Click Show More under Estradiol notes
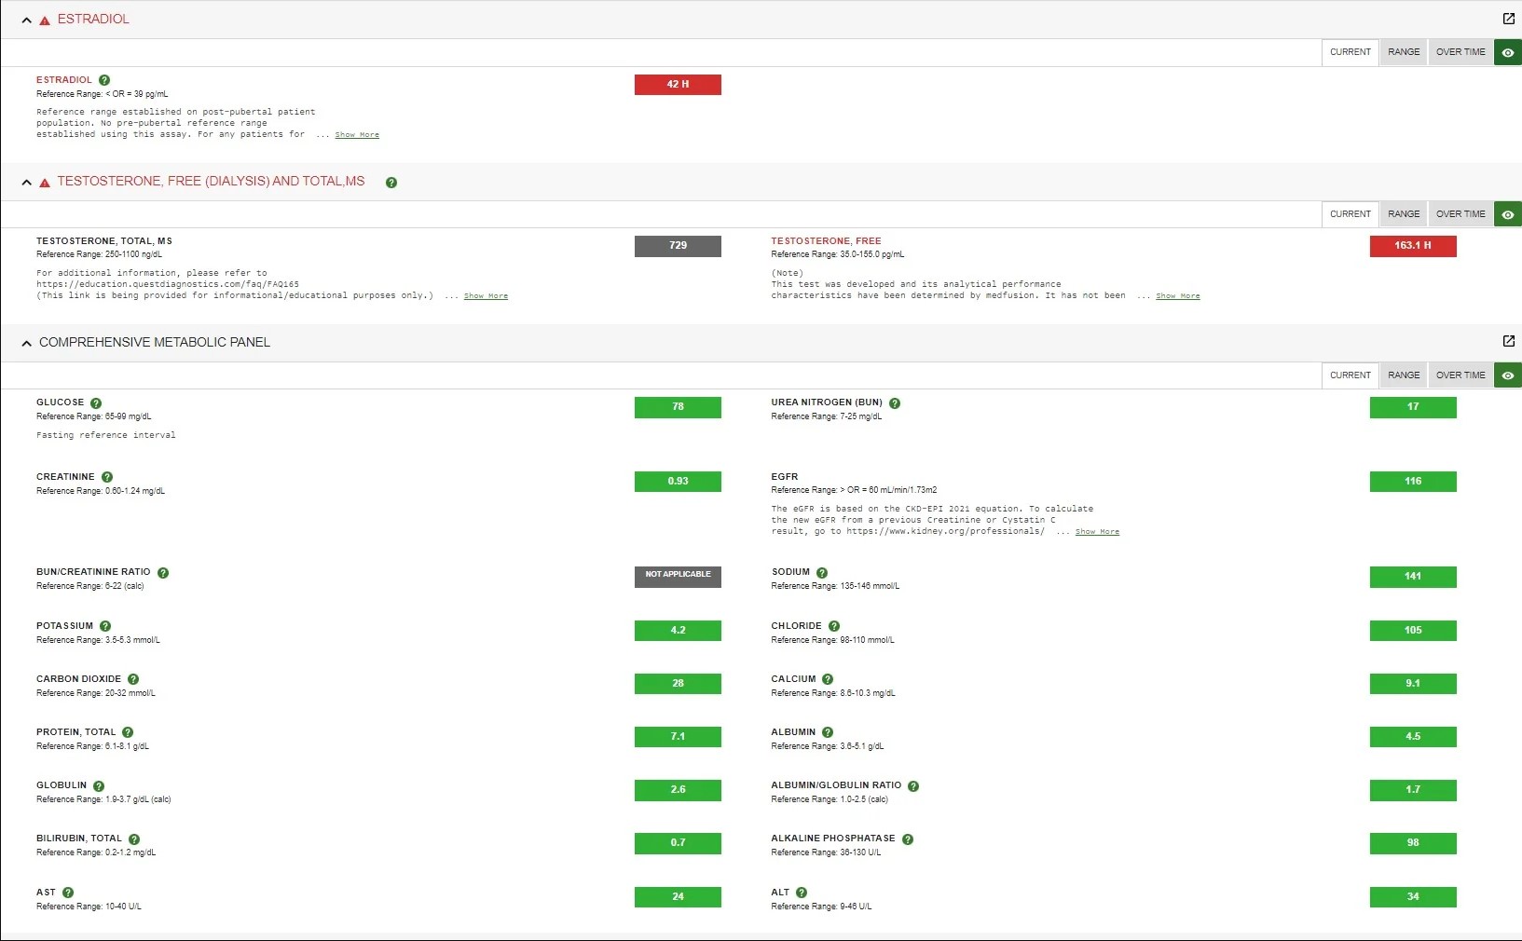The image size is (1522, 941). point(357,135)
